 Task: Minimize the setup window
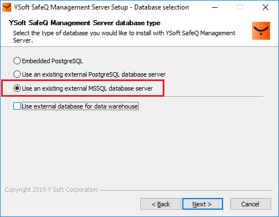[x=215, y=7]
